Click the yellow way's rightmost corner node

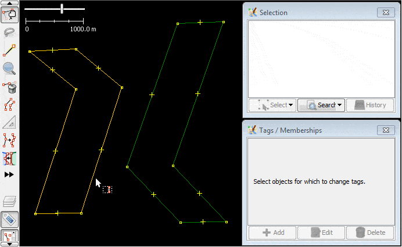coord(122,88)
